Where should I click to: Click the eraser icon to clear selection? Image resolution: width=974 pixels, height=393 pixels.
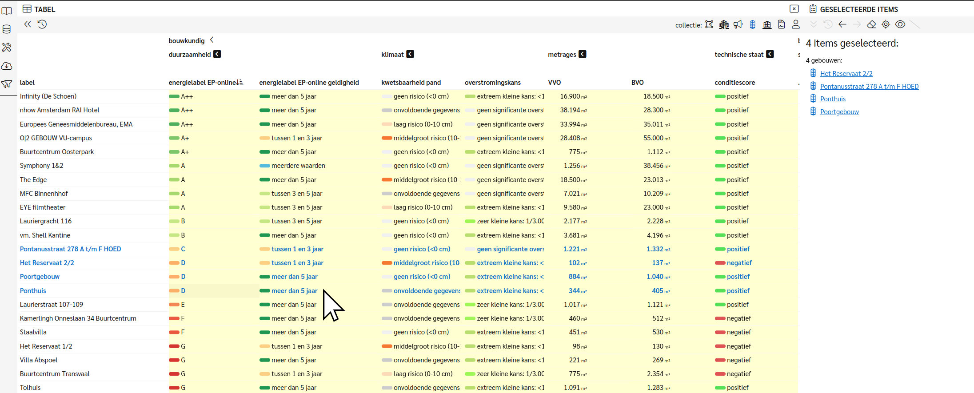[x=871, y=24]
